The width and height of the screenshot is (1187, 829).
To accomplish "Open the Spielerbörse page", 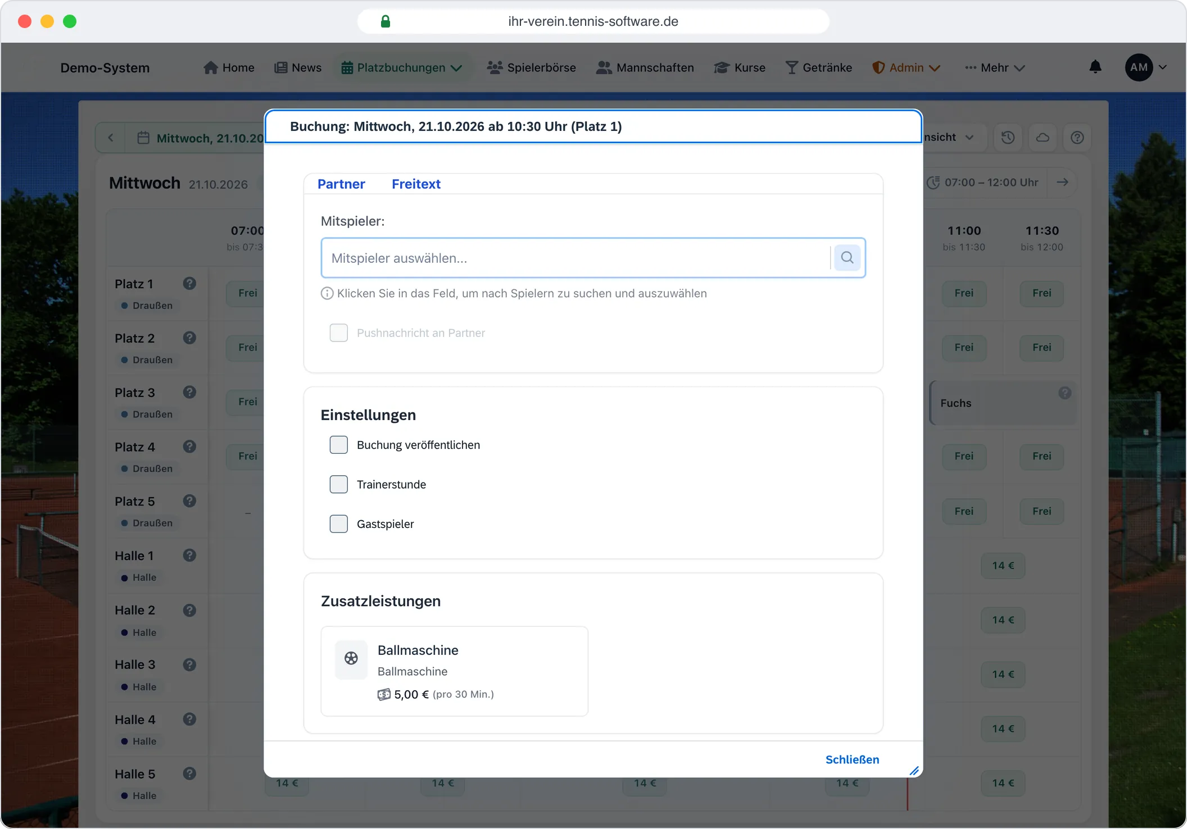I will point(532,68).
